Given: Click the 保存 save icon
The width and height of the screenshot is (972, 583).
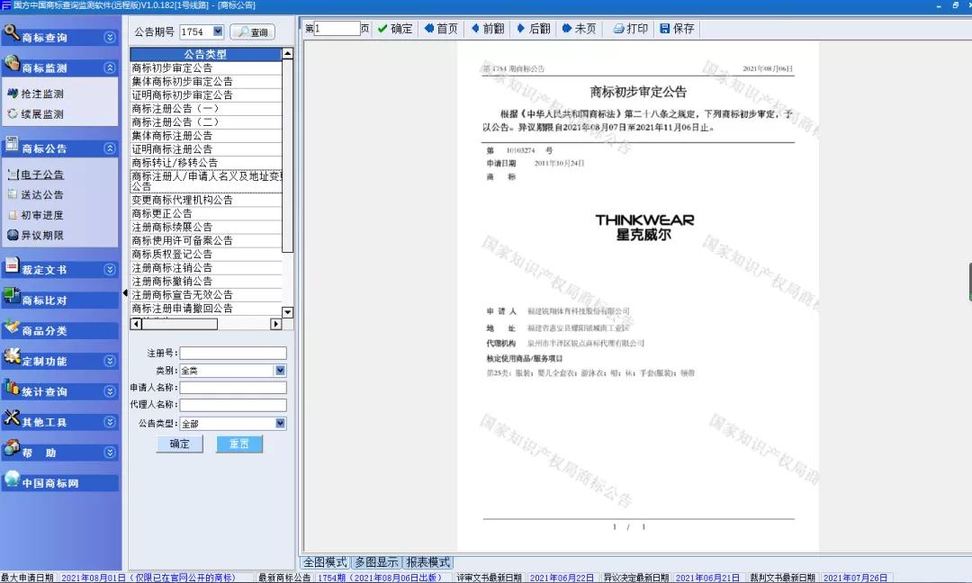Looking at the screenshot, I should click(x=665, y=29).
